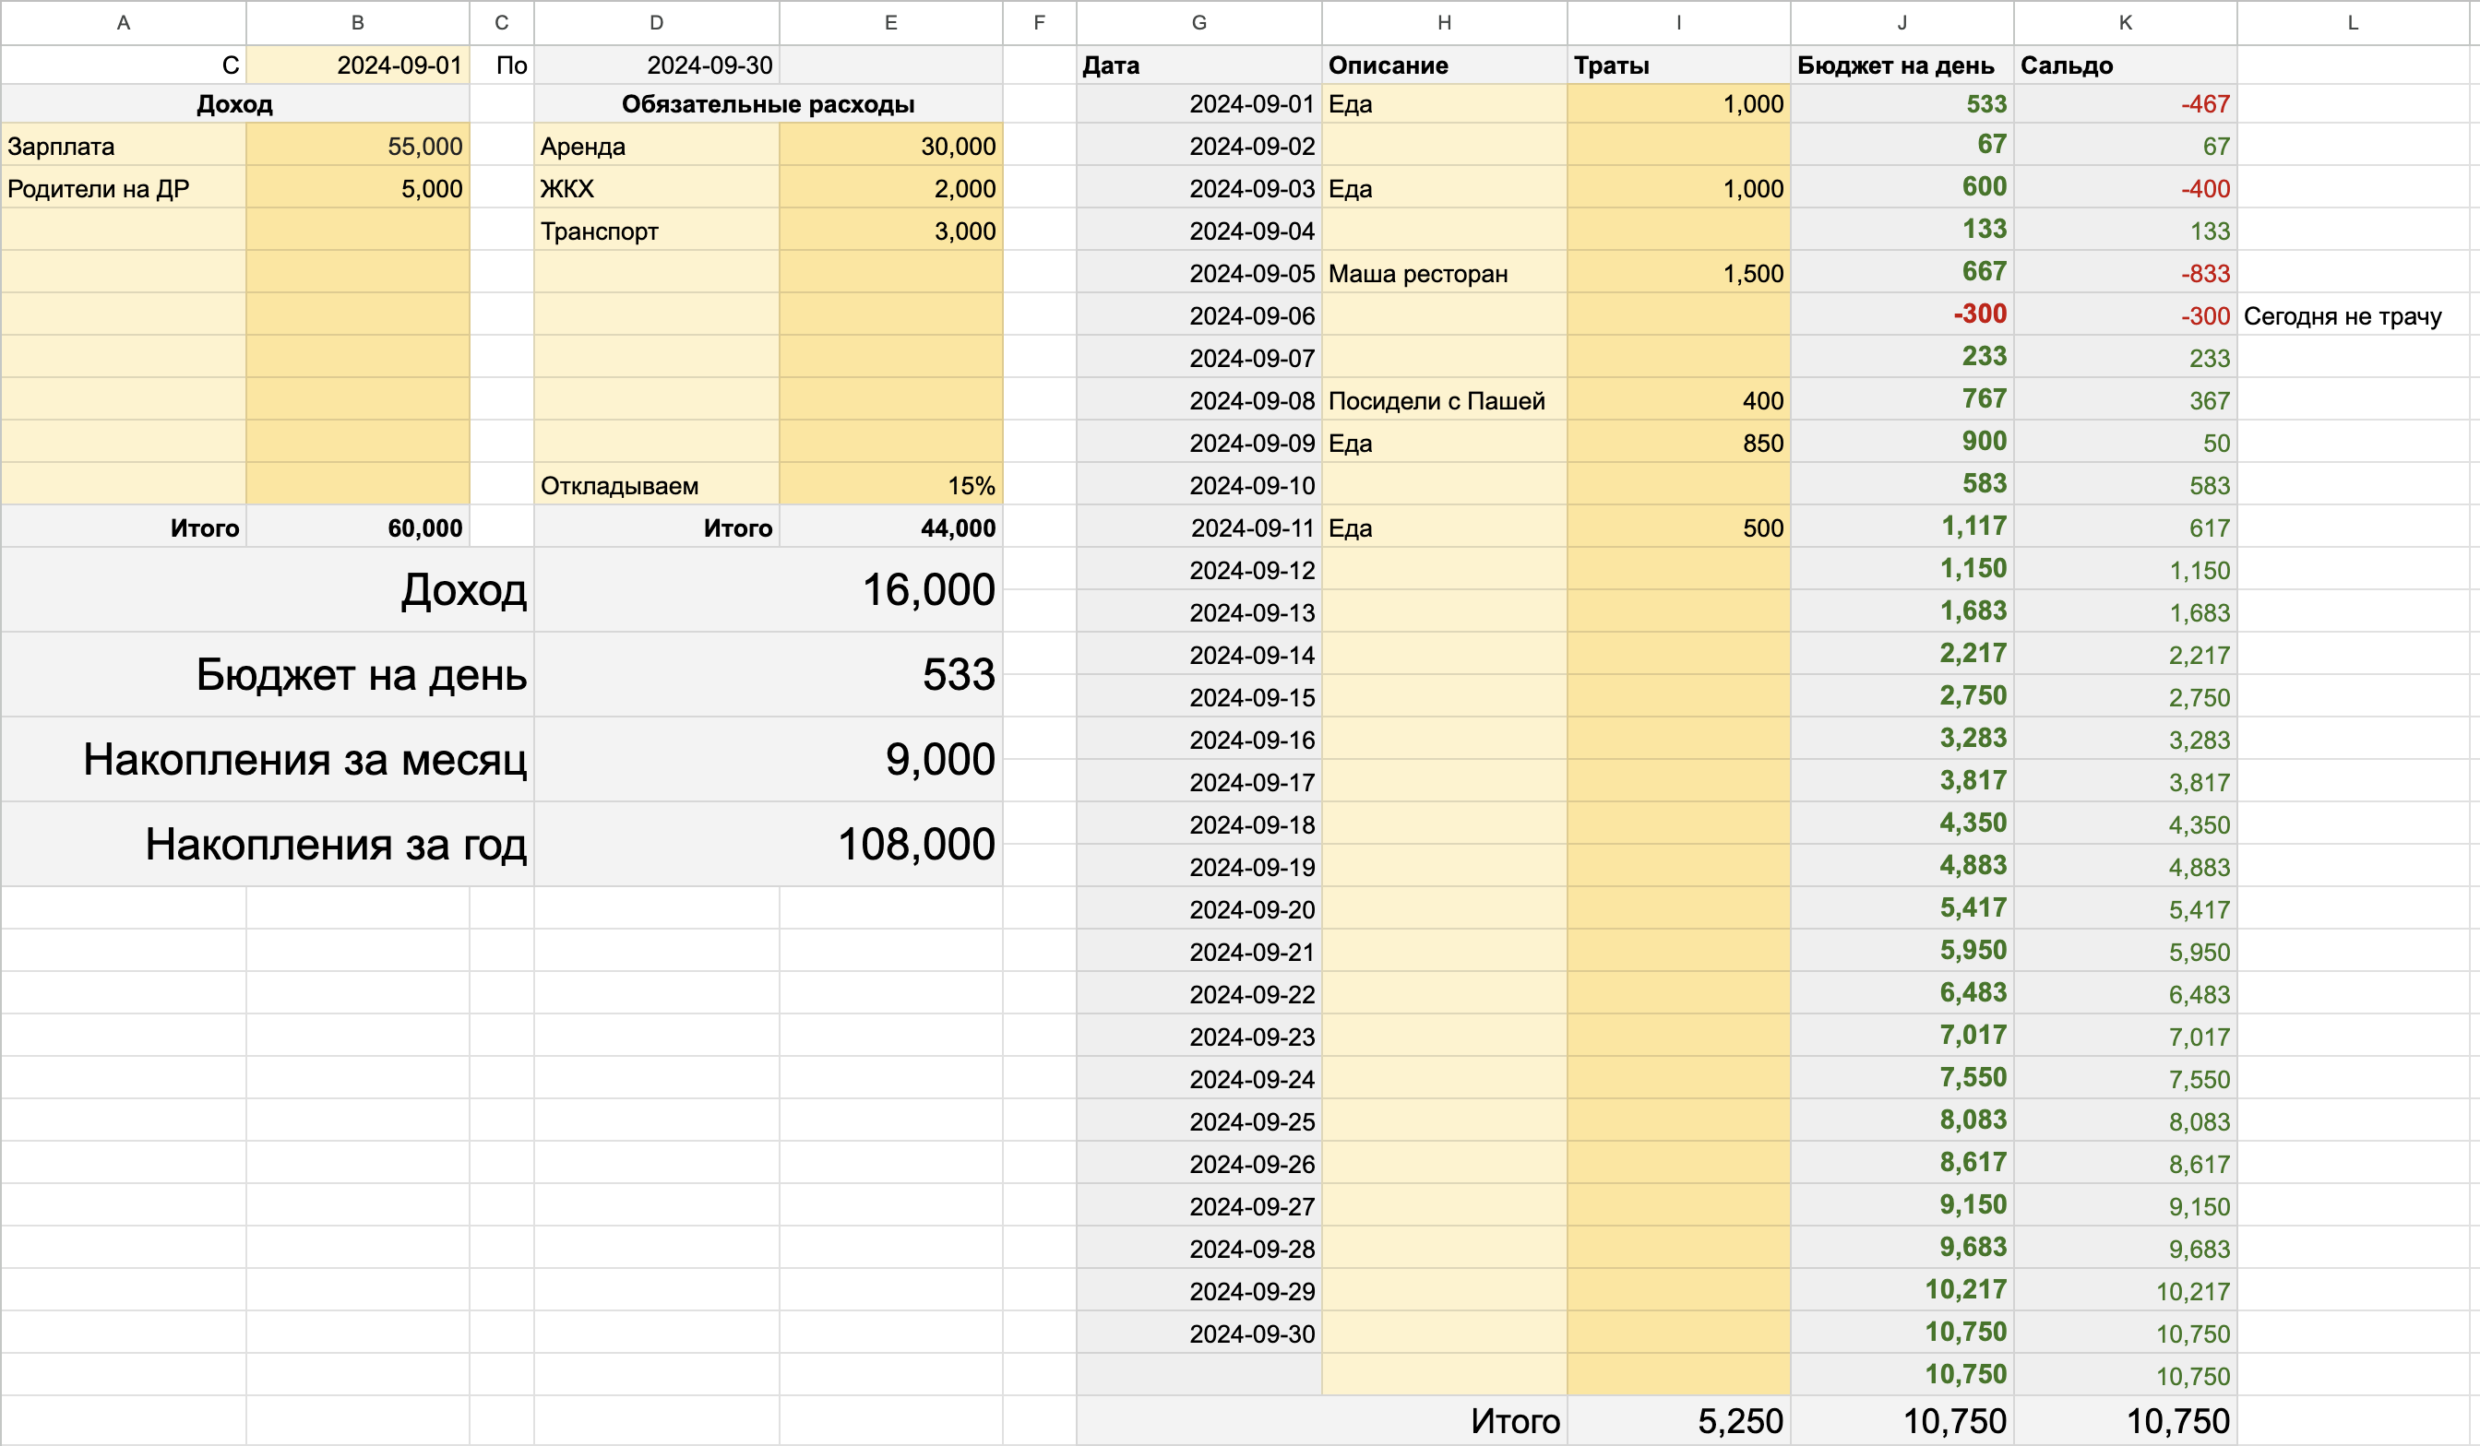Select column L header
The height and width of the screenshot is (1446, 2480).
pyautogui.click(x=2352, y=23)
